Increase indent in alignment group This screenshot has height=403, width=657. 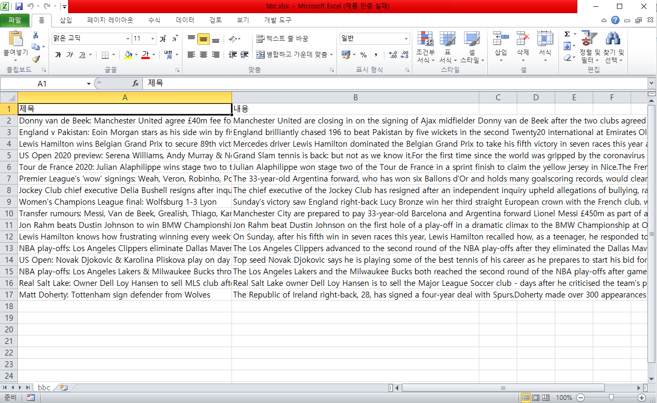coord(244,55)
